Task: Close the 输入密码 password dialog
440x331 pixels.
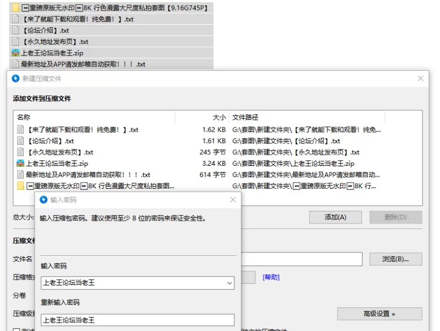Action: (x=233, y=200)
